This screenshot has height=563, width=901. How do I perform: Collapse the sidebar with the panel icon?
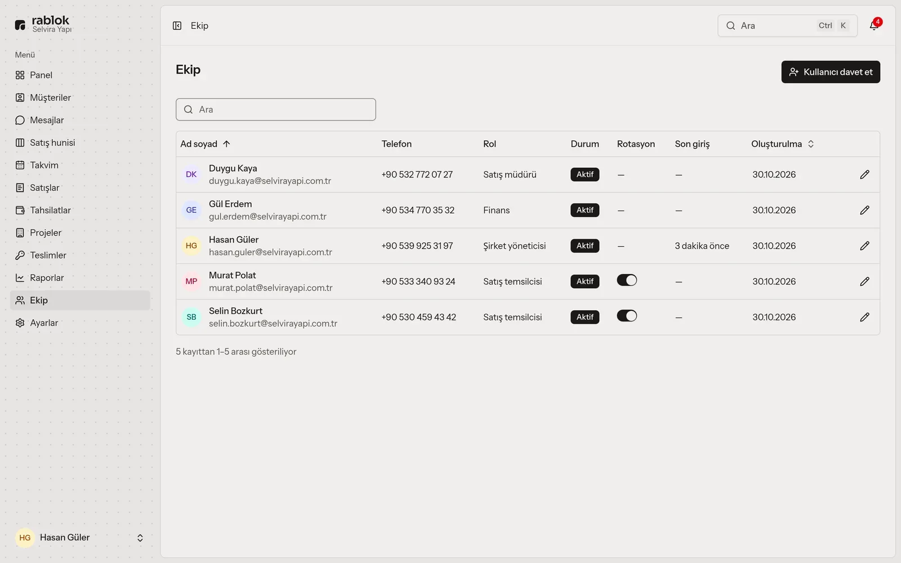pos(177,25)
